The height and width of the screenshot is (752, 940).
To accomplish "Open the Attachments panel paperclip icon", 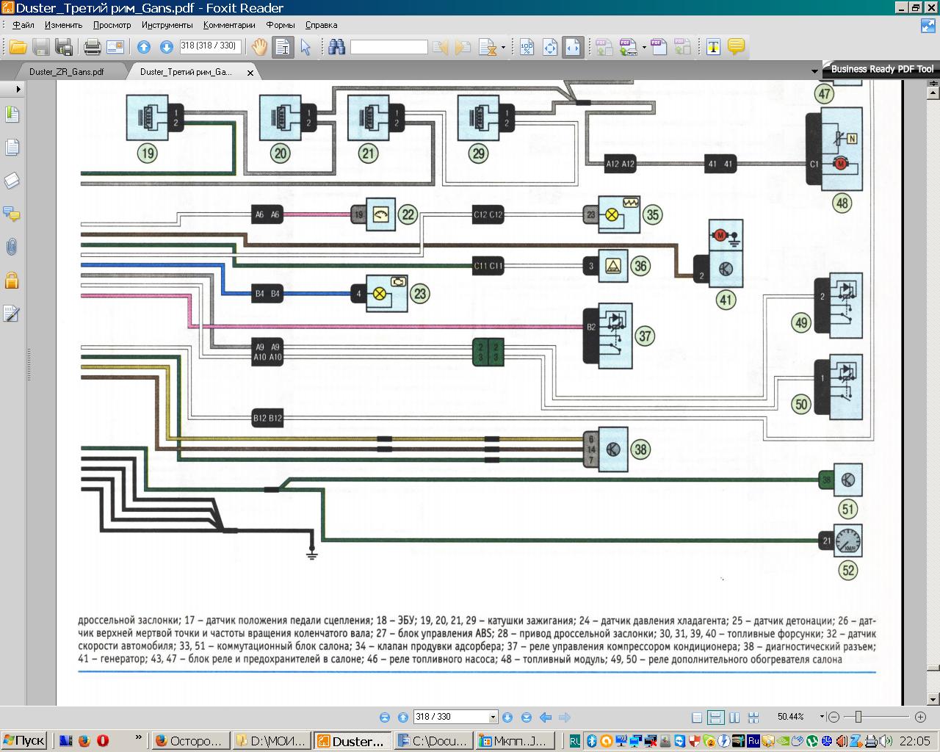I will [x=11, y=247].
